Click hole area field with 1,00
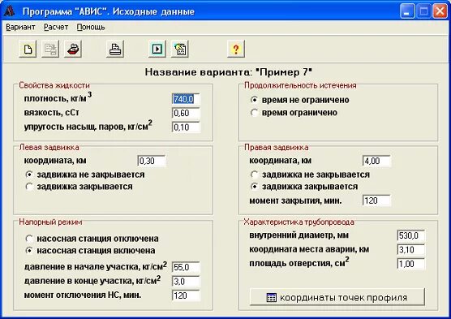Screen dimensions: 451x319 click(x=410, y=264)
